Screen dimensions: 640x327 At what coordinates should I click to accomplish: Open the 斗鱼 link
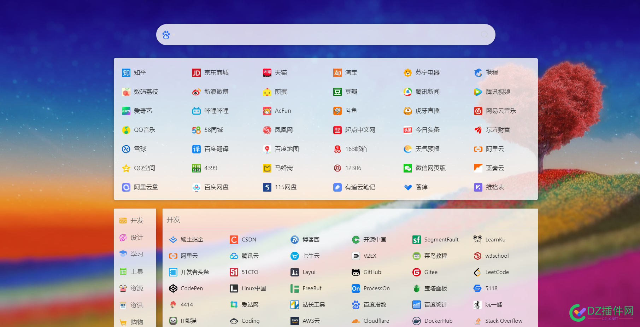tap(345, 111)
